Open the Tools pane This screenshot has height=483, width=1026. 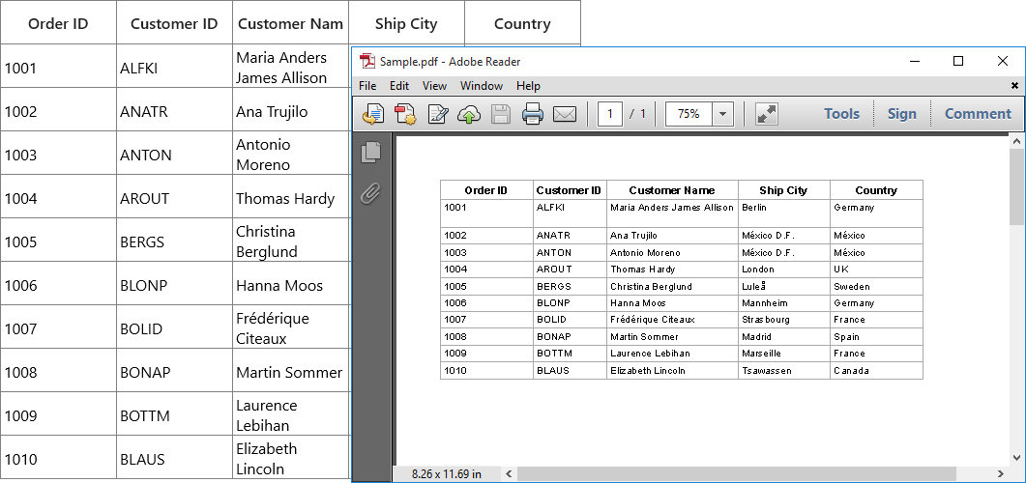coord(841,114)
